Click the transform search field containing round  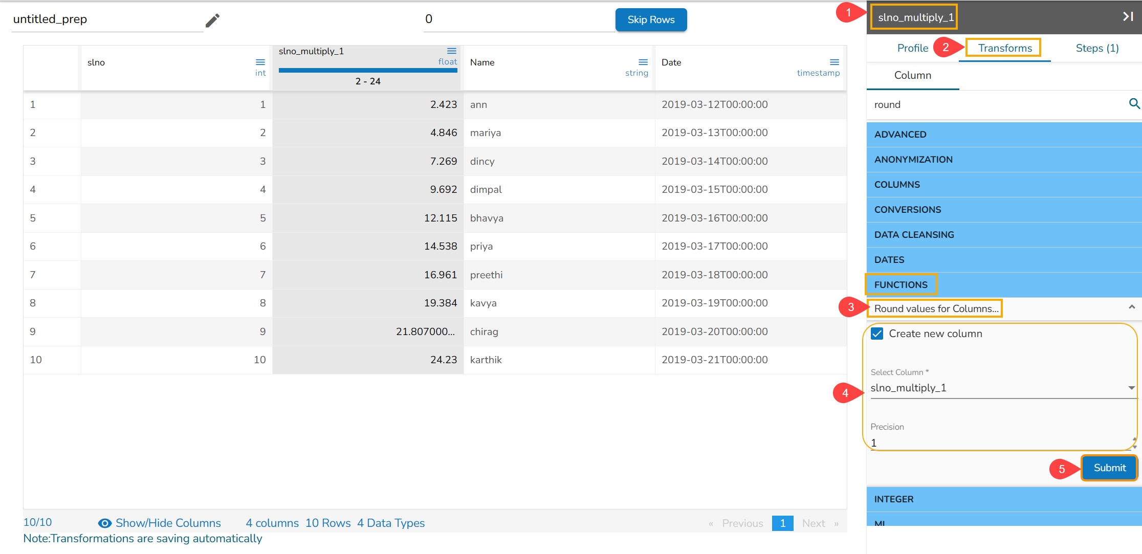(993, 104)
